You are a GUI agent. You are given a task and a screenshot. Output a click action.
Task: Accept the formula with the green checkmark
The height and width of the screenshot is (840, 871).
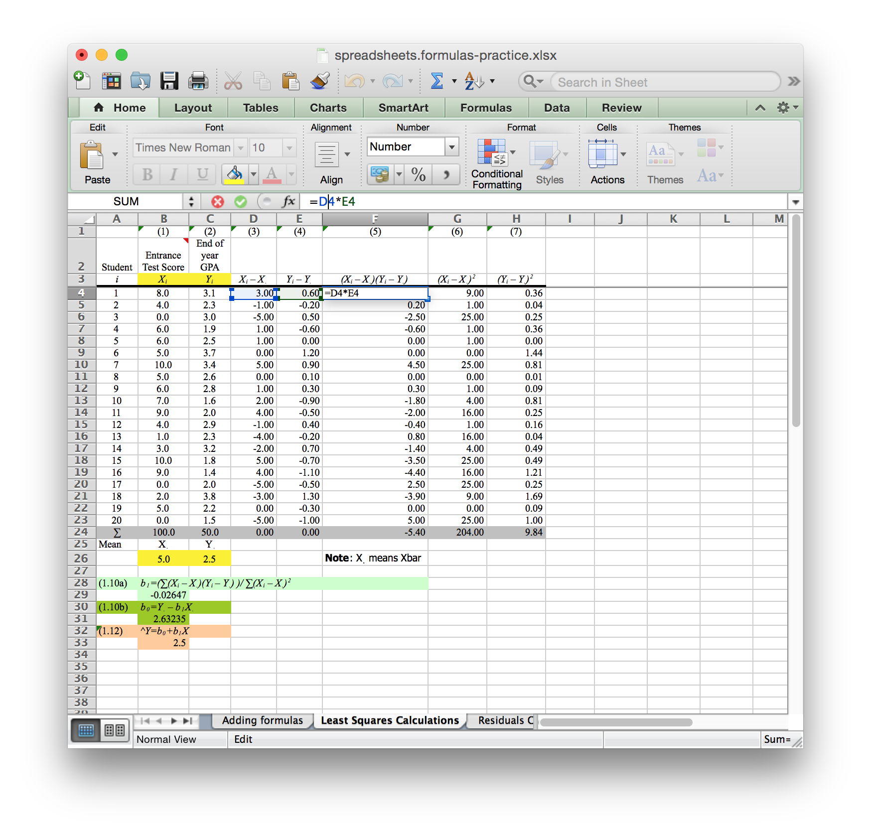241,201
